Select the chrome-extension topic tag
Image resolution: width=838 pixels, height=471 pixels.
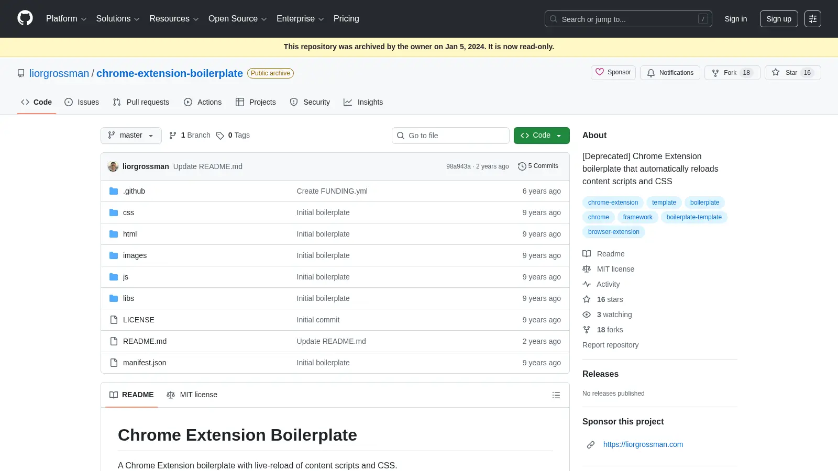pos(613,203)
